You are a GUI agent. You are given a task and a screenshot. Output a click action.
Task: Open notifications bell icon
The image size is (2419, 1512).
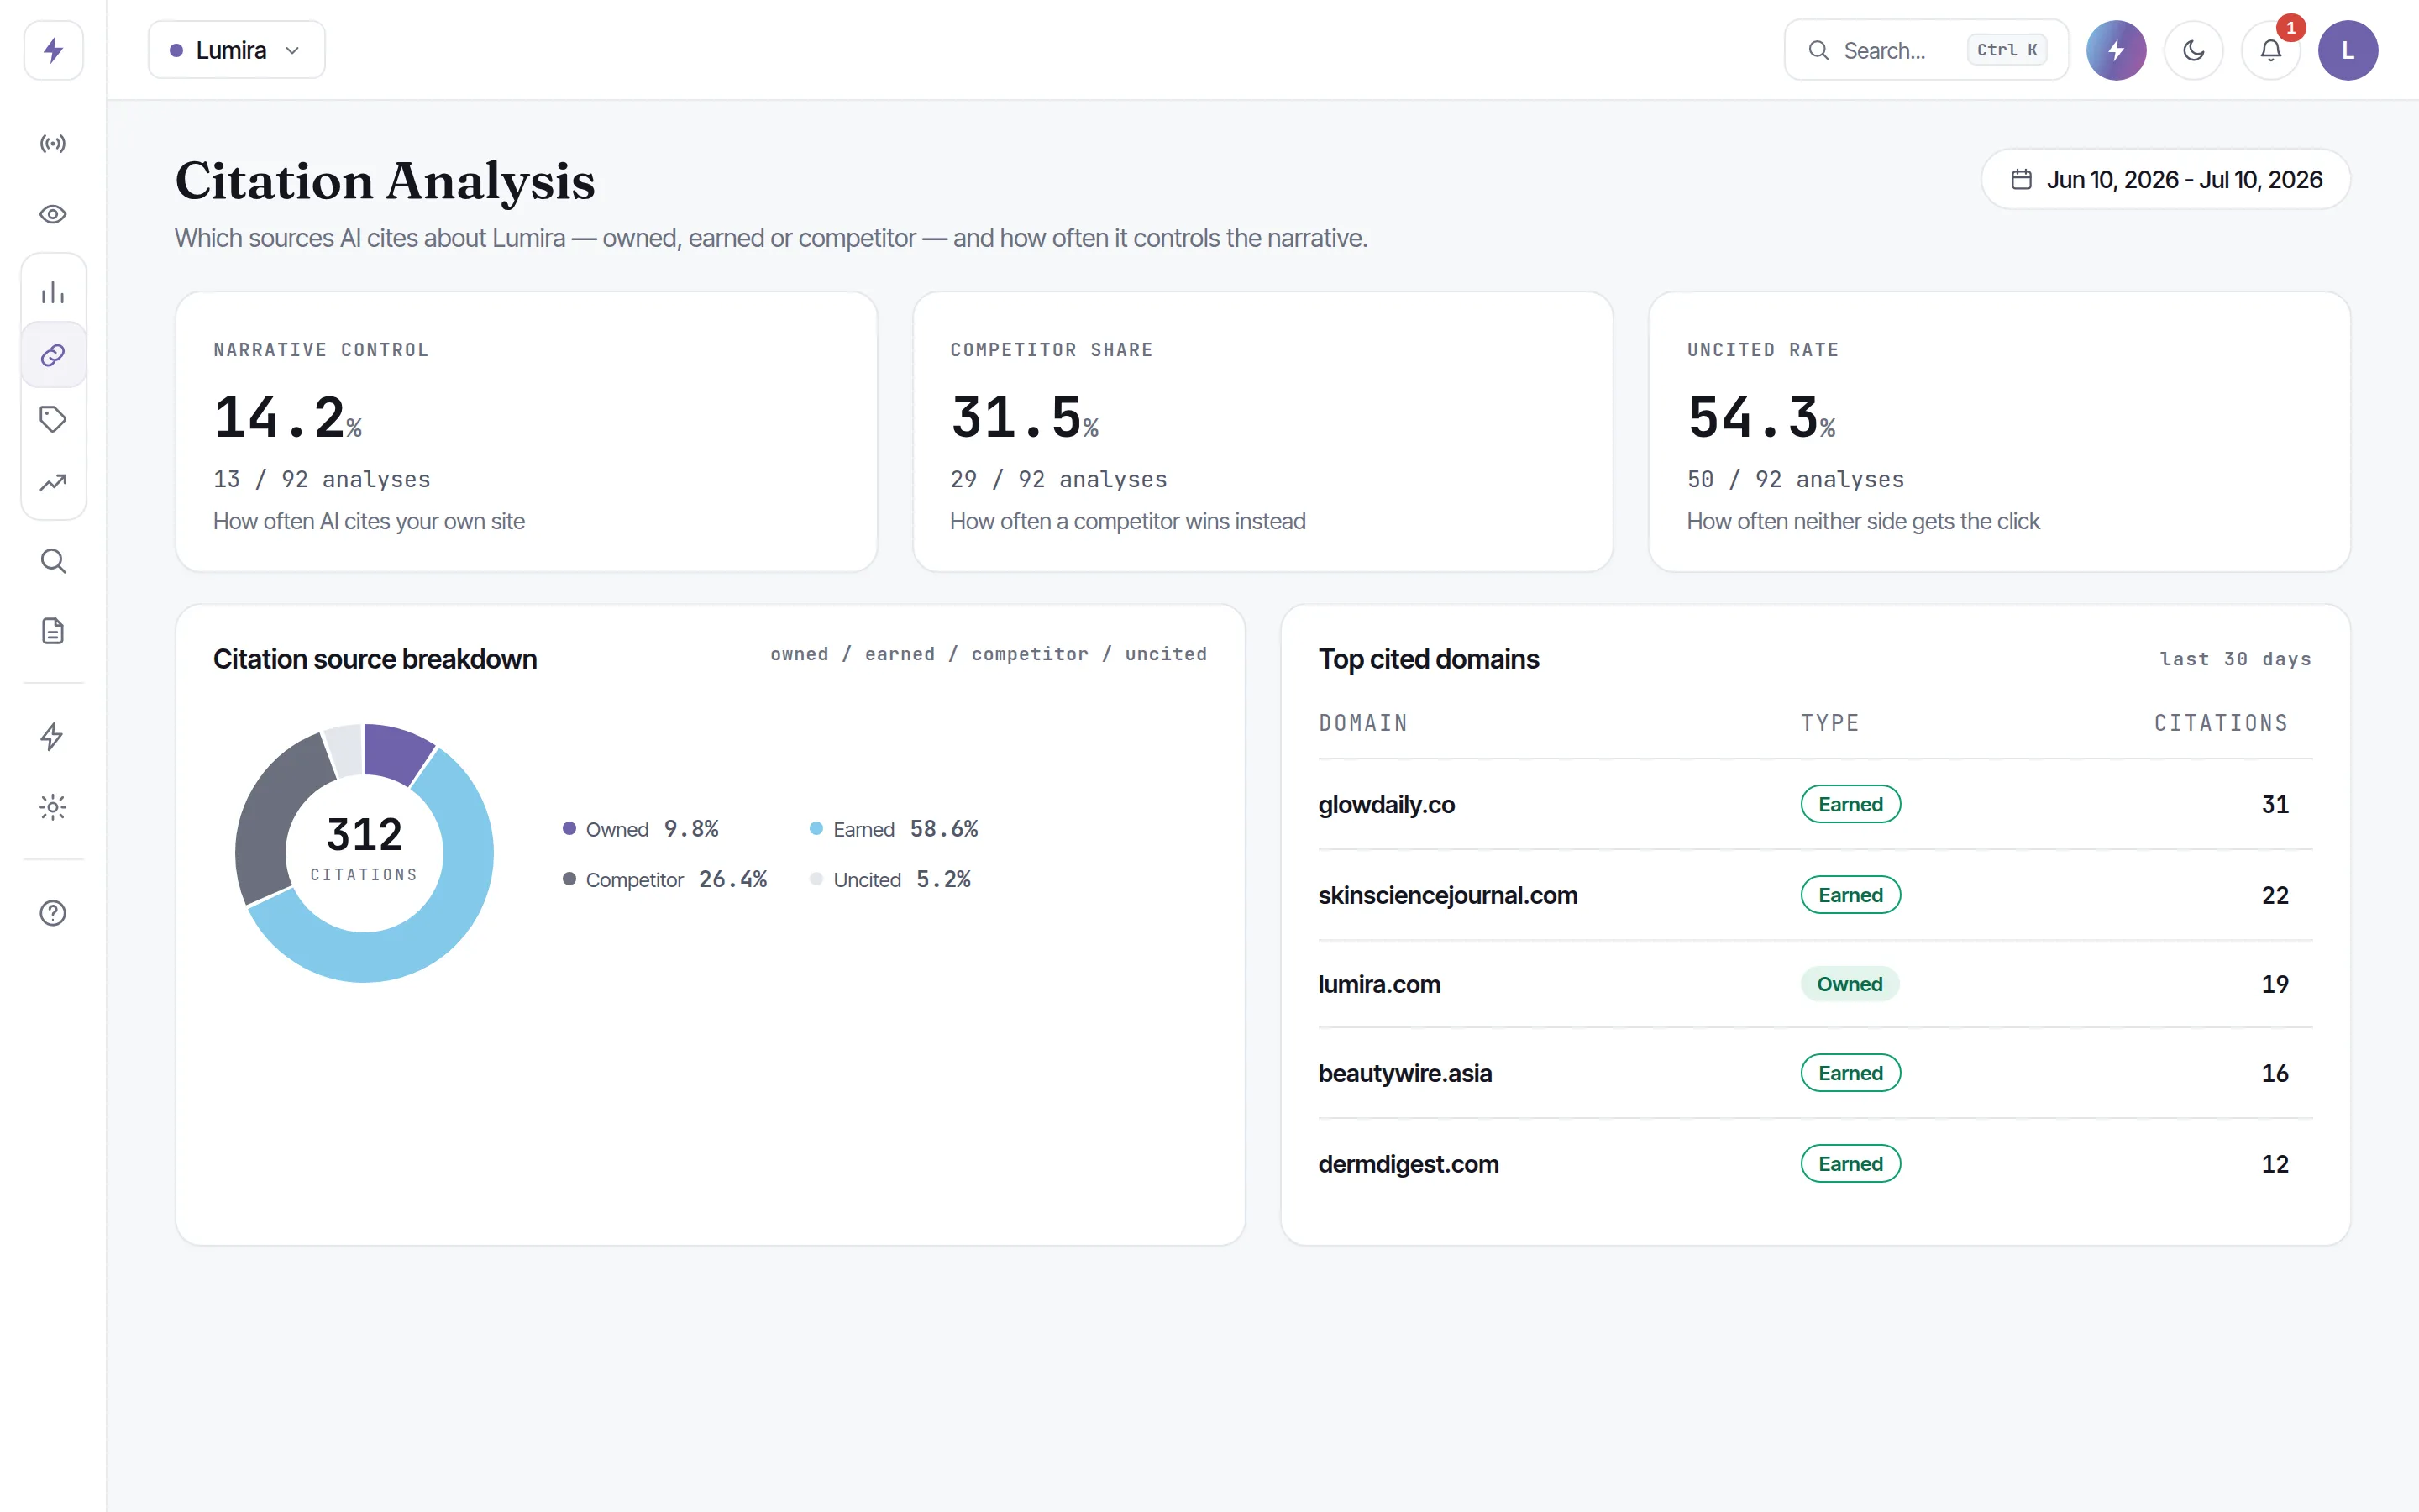(2271, 50)
